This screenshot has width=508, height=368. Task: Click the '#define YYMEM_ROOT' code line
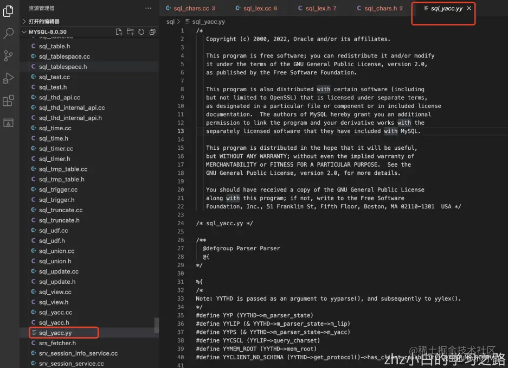(x=256, y=349)
